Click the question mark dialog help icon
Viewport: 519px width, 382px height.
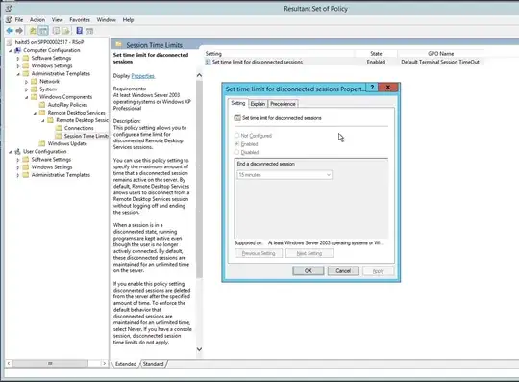click(372, 88)
